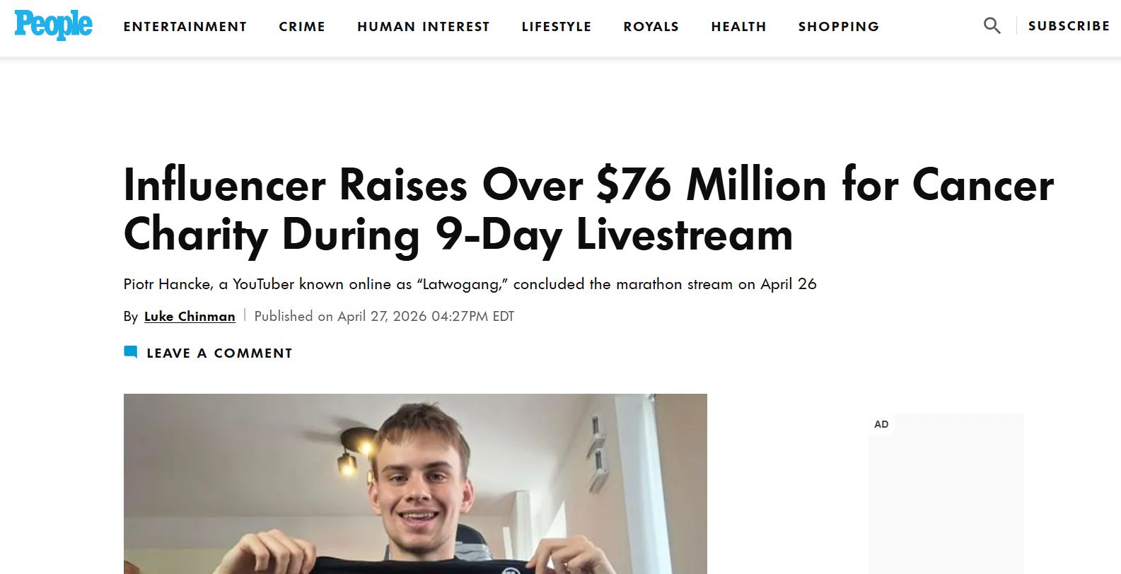Click the People logo
The image size is (1121, 574).
click(53, 25)
